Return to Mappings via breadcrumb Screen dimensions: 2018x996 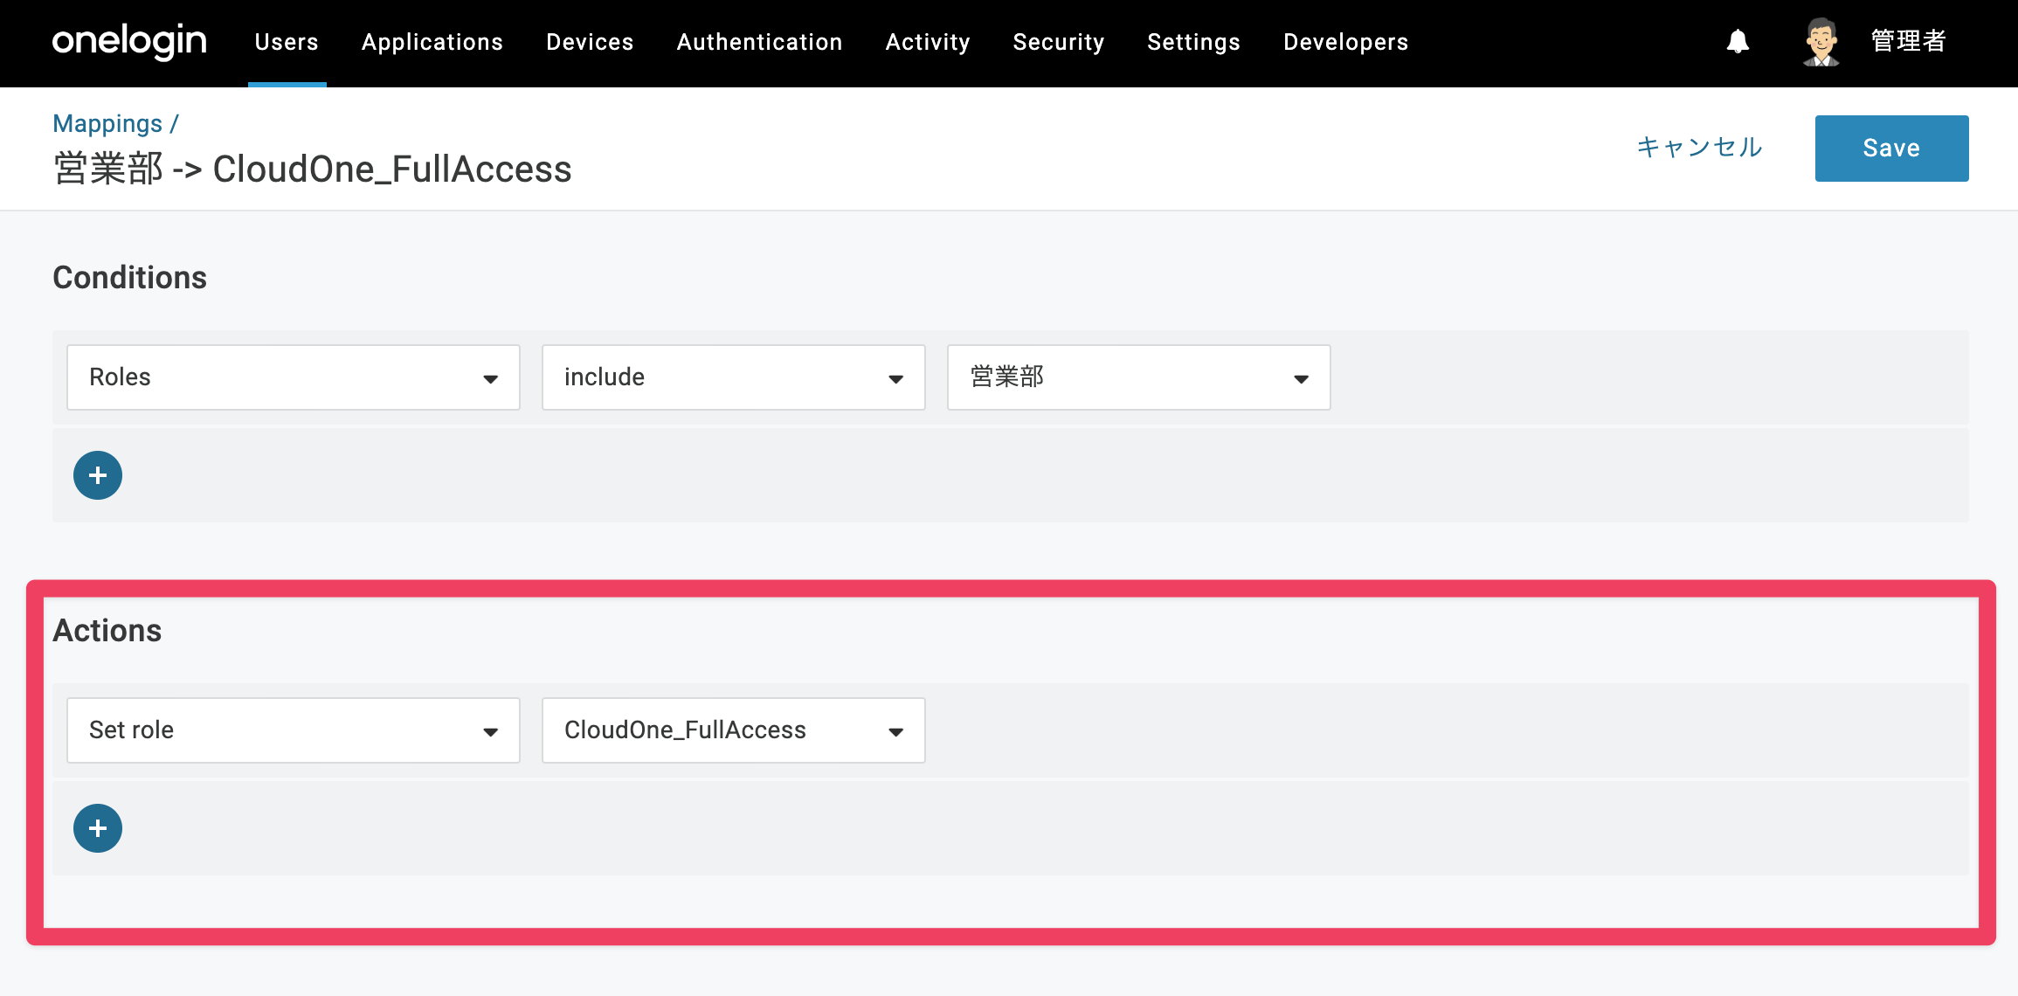[107, 124]
